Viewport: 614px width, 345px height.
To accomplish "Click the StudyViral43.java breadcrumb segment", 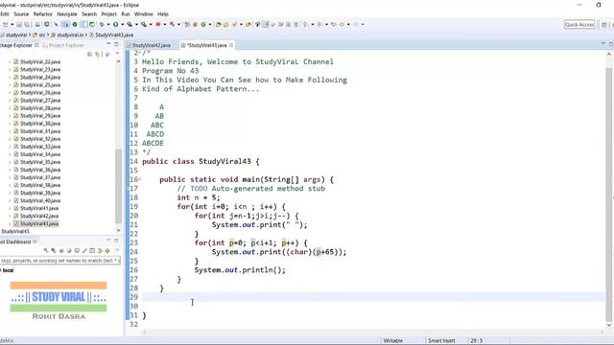I will 111,34.
